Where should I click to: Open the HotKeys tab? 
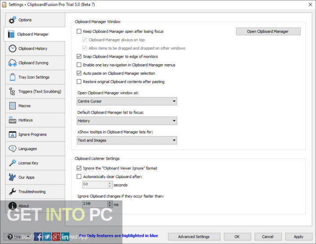point(35,120)
